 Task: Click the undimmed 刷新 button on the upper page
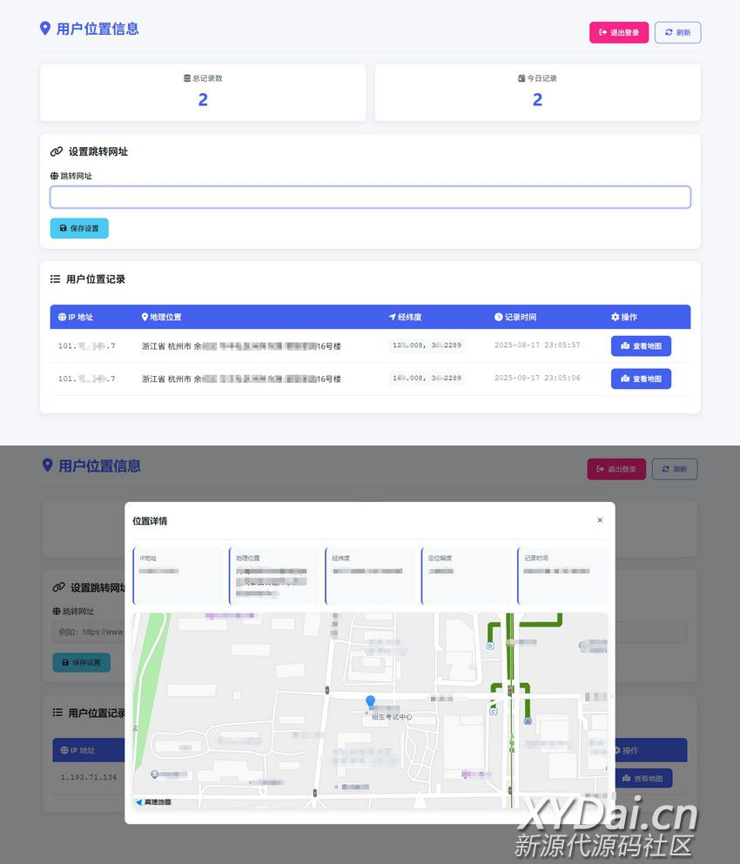coord(677,32)
